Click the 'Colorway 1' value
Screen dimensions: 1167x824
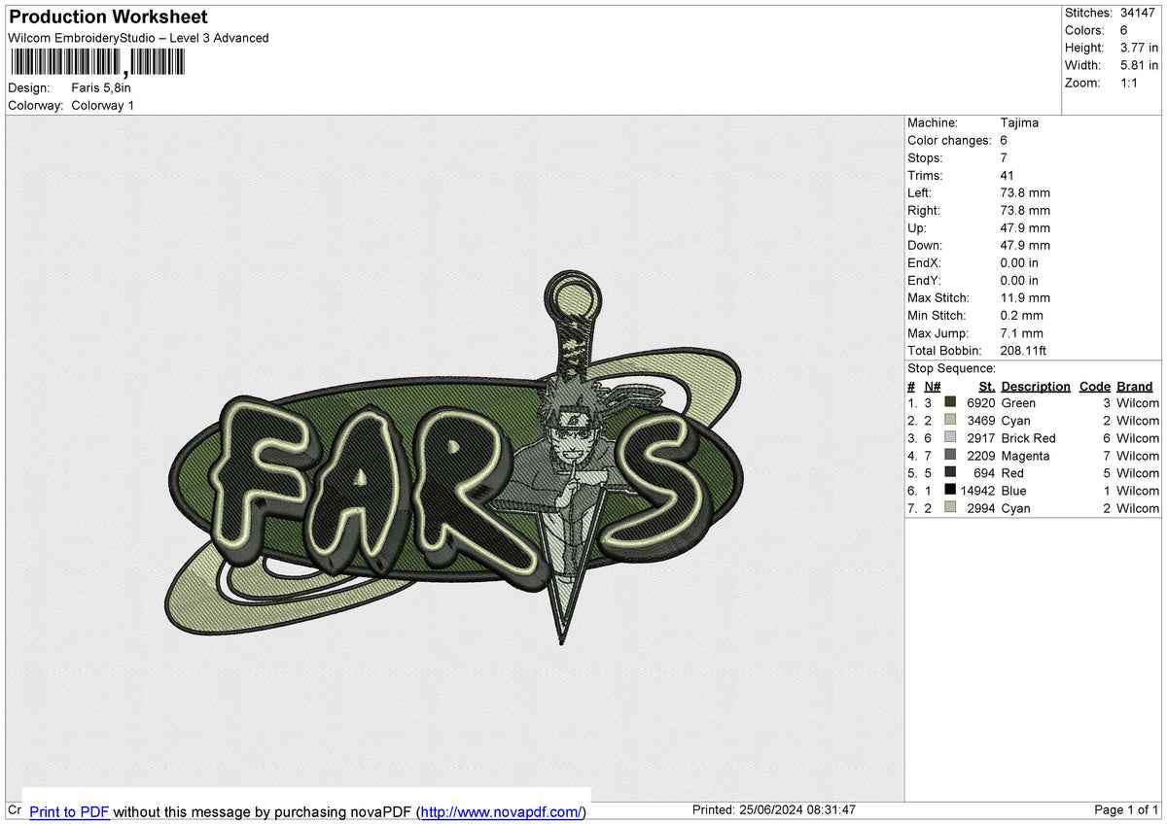point(103,105)
